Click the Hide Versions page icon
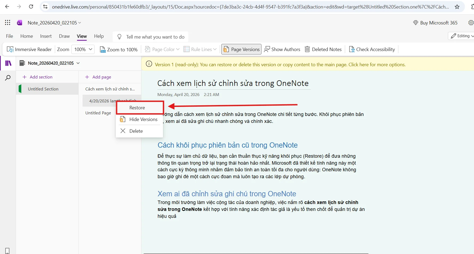 pos(122,119)
